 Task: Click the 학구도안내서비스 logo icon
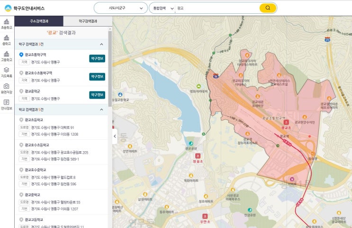coord(8,9)
